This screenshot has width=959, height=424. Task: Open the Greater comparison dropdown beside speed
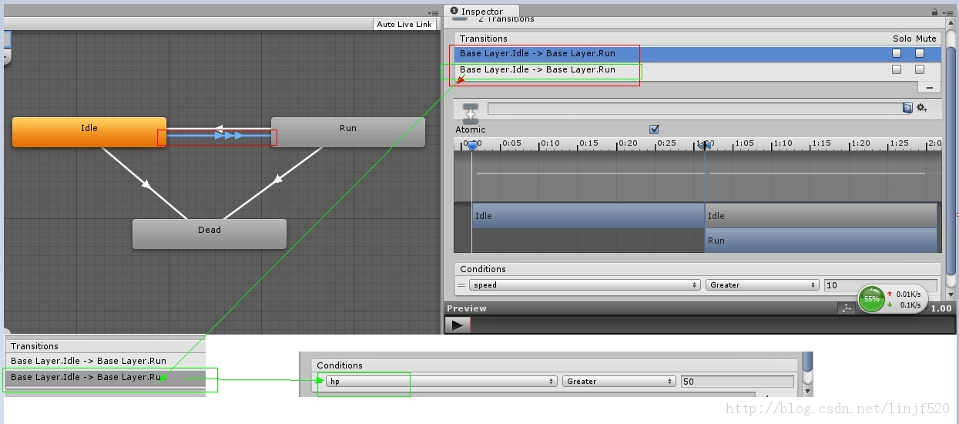click(x=761, y=285)
